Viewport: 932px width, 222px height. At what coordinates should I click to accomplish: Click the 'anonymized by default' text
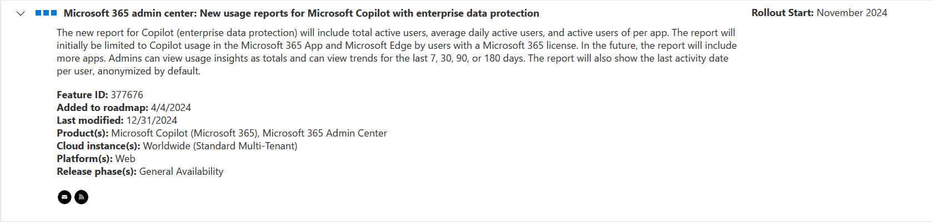pos(149,71)
